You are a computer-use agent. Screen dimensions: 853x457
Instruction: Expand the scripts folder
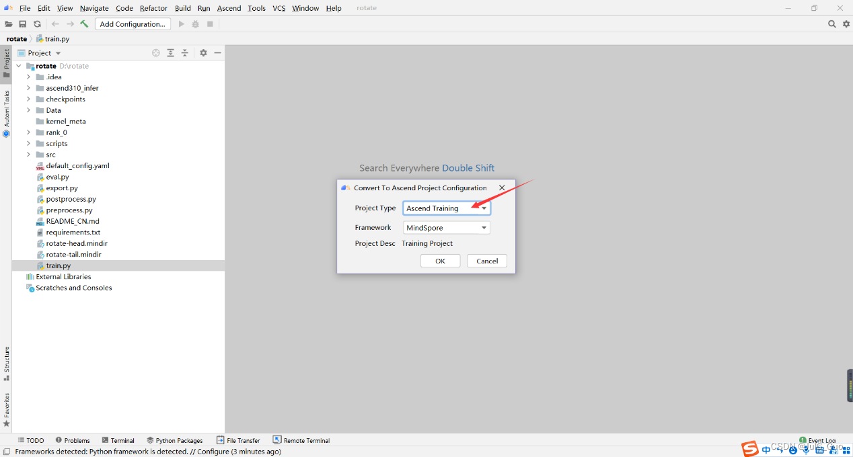tap(28, 144)
